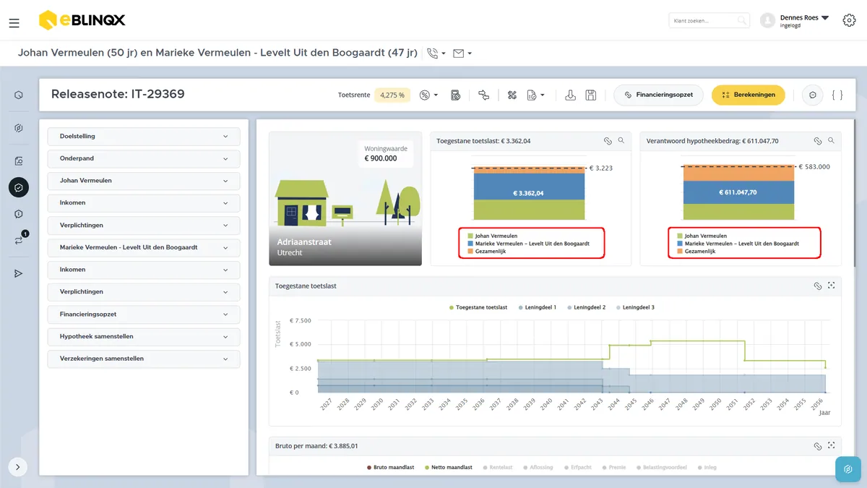Click the sync icon with badge in sidebar
The image size is (867, 488).
coord(20,239)
